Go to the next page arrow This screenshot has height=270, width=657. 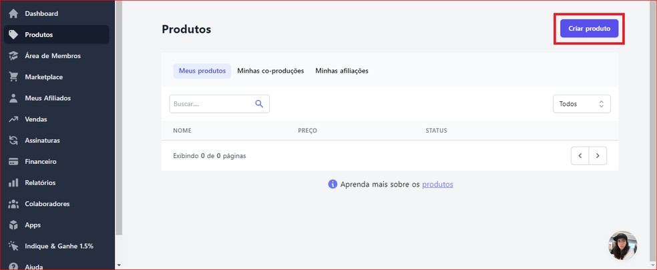click(598, 156)
